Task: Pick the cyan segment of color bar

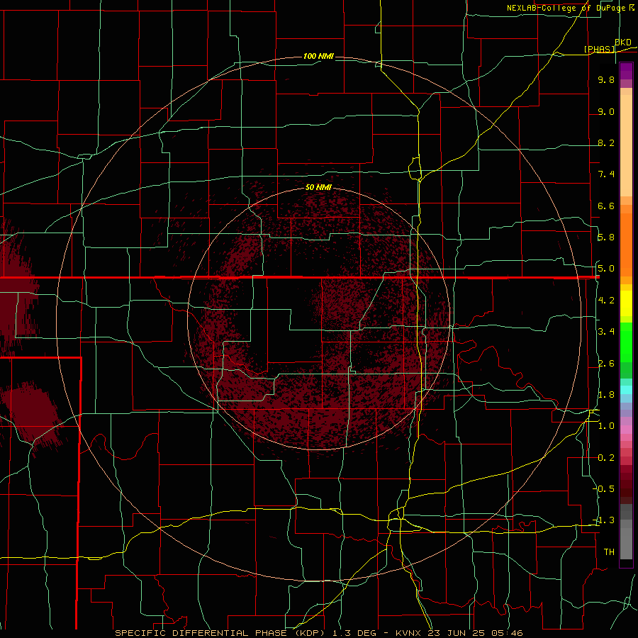Action: click(626, 390)
